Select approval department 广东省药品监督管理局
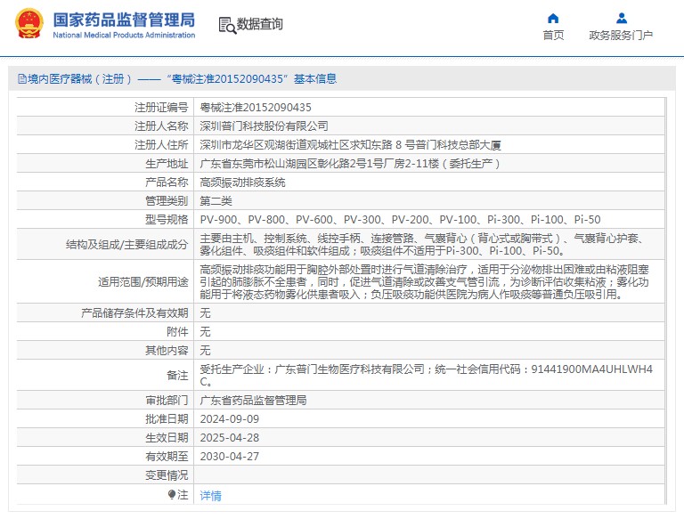This screenshot has width=684, height=519. click(253, 401)
